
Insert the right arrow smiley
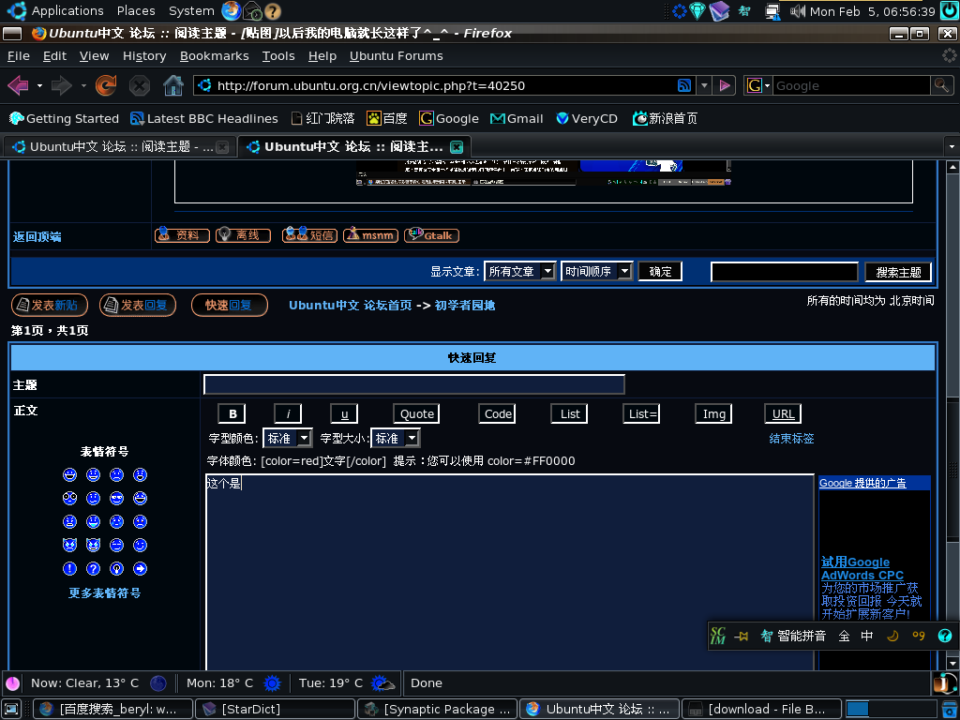pyautogui.click(x=141, y=569)
